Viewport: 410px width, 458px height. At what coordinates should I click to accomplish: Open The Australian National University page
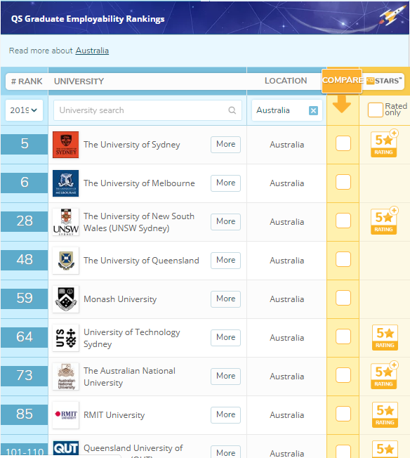pos(129,377)
